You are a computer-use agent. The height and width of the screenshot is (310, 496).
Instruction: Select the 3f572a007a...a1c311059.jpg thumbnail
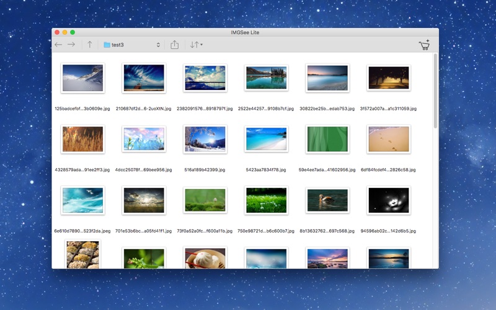point(388,78)
